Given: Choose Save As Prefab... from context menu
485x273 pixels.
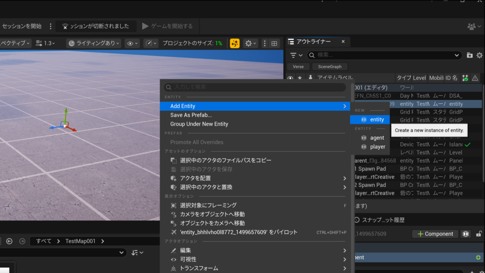Looking at the screenshot, I should 191,115.
